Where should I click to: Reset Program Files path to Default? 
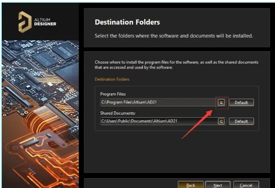241,103
